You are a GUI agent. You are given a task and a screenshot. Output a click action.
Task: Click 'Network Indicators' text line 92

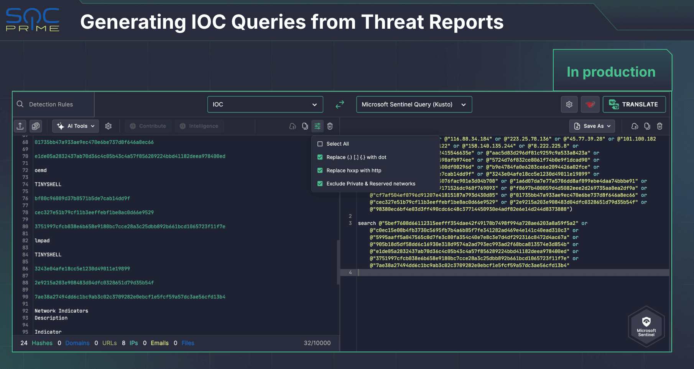(x=61, y=311)
